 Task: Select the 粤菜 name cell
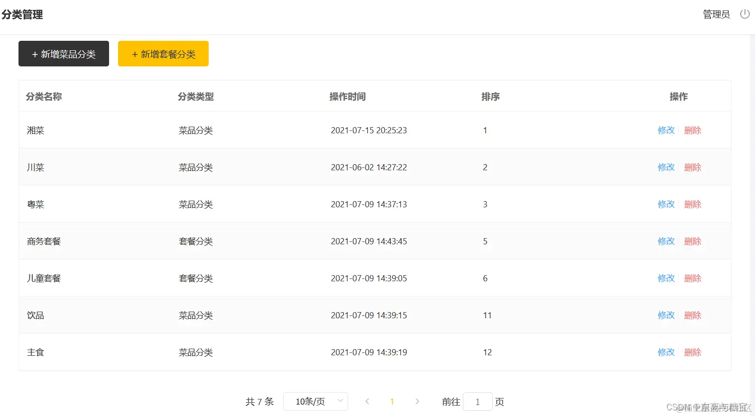pos(36,204)
